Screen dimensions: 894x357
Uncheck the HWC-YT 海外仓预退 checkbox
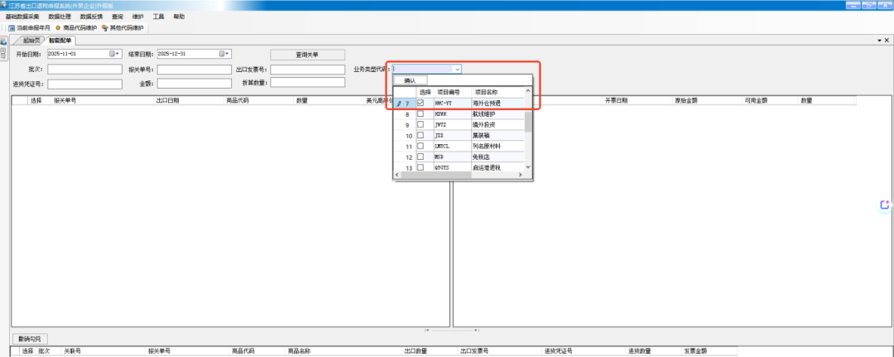(x=421, y=103)
